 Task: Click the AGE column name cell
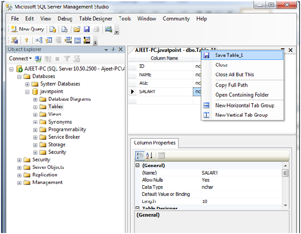[x=164, y=83]
